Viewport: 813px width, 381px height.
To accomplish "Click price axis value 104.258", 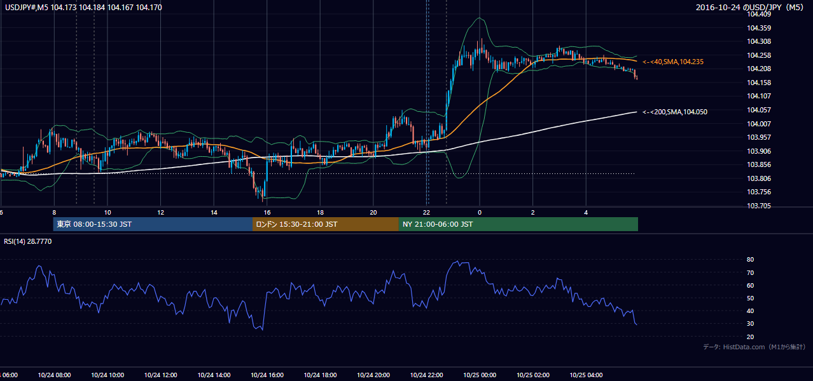I will [760, 55].
